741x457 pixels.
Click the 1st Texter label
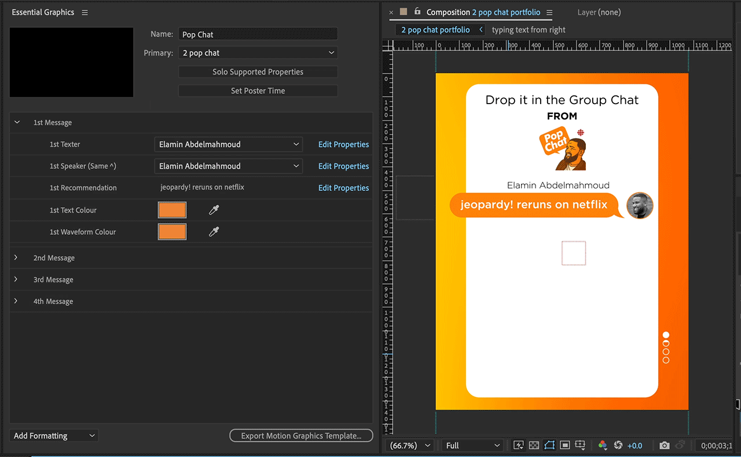(x=65, y=144)
